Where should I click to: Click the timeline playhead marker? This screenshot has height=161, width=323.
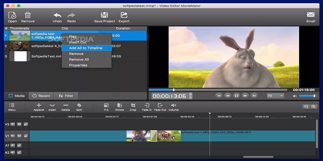210,114
